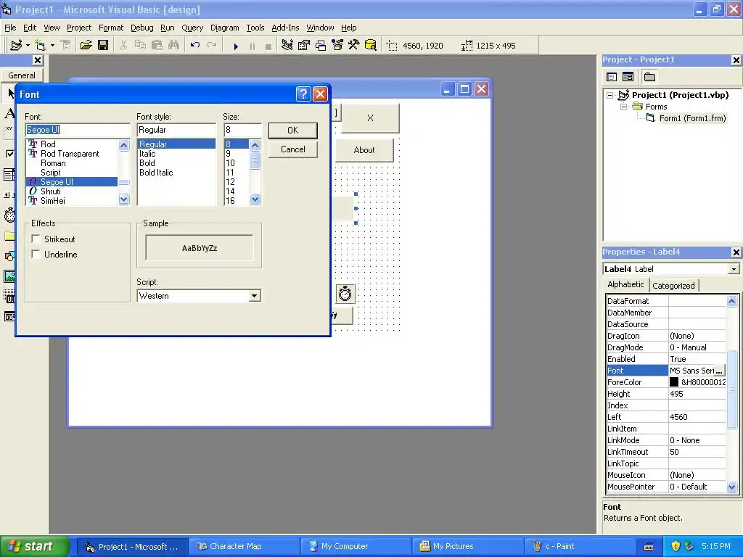Start the program with Run arrow
Viewport: 743px width, 557px height.
point(236,46)
